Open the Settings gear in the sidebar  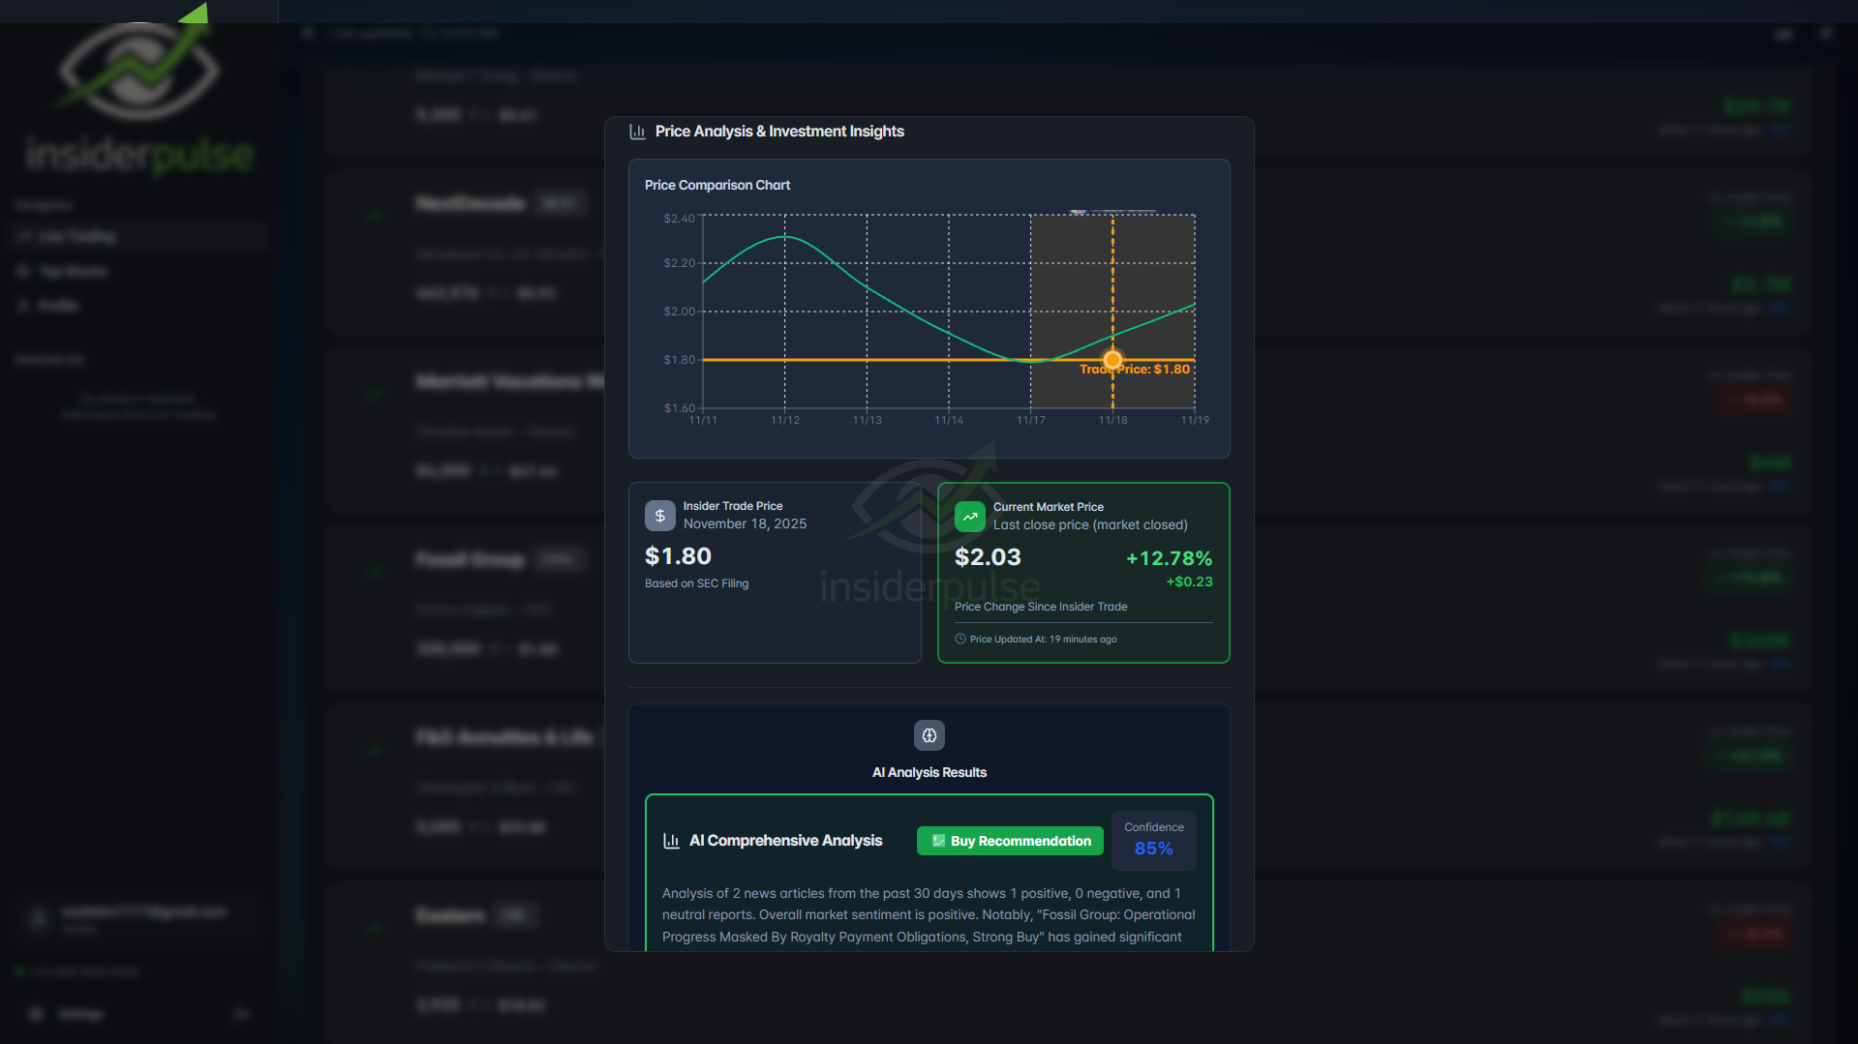pos(36,1013)
